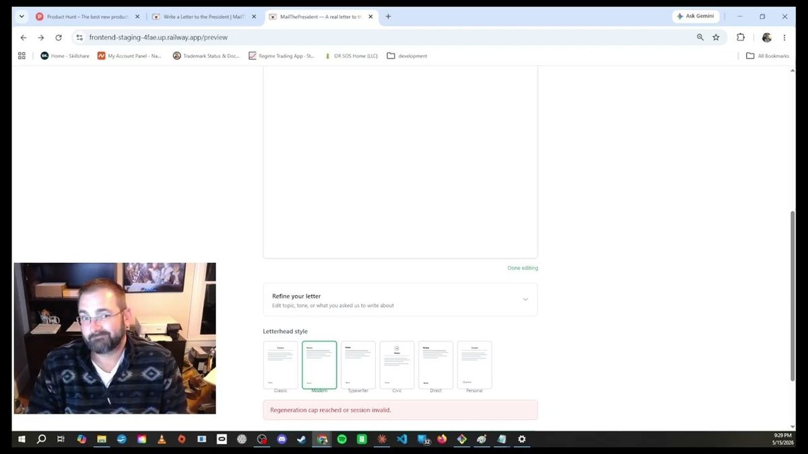Open Settings gear on the taskbar
Screen dimensions: 808x454
(x=522, y=439)
